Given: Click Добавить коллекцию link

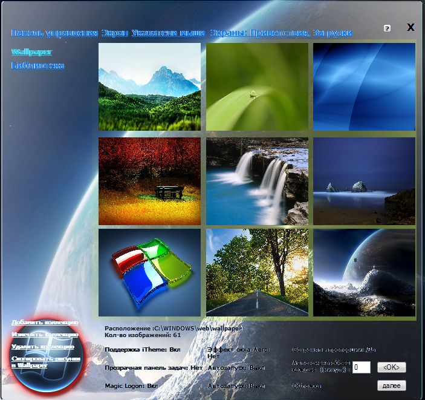Looking at the screenshot, I should (45, 323).
